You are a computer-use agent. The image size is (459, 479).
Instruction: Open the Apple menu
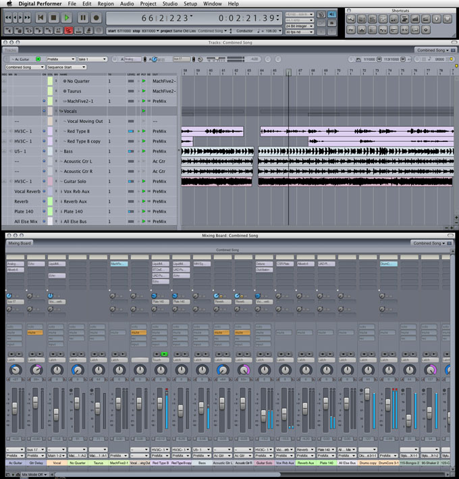point(9,3)
